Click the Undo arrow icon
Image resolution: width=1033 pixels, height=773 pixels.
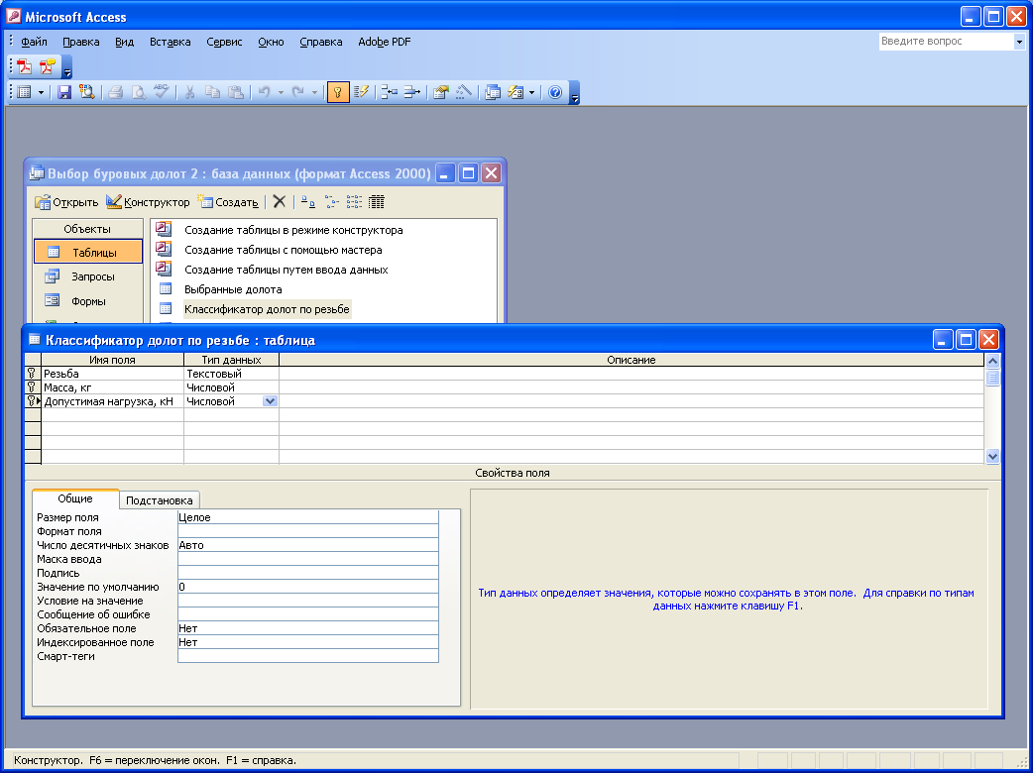tap(264, 92)
